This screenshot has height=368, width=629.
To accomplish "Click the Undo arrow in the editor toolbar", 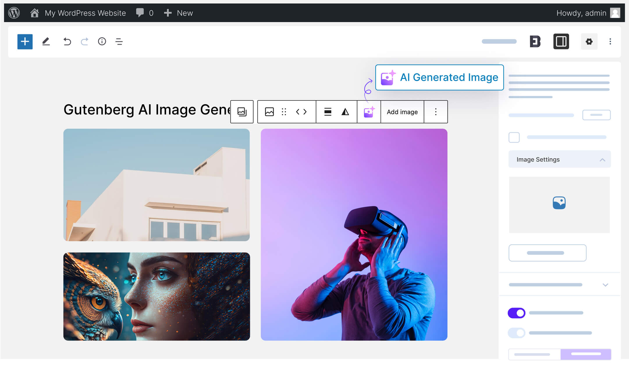I will (67, 42).
